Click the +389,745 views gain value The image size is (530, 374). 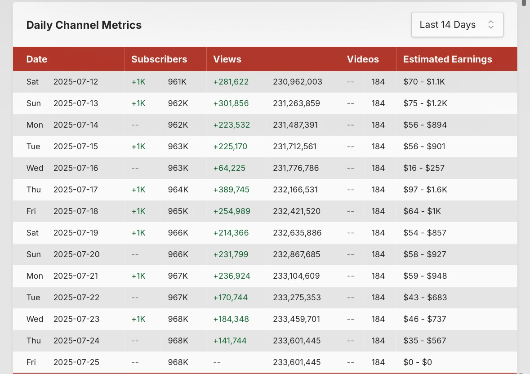tap(231, 190)
